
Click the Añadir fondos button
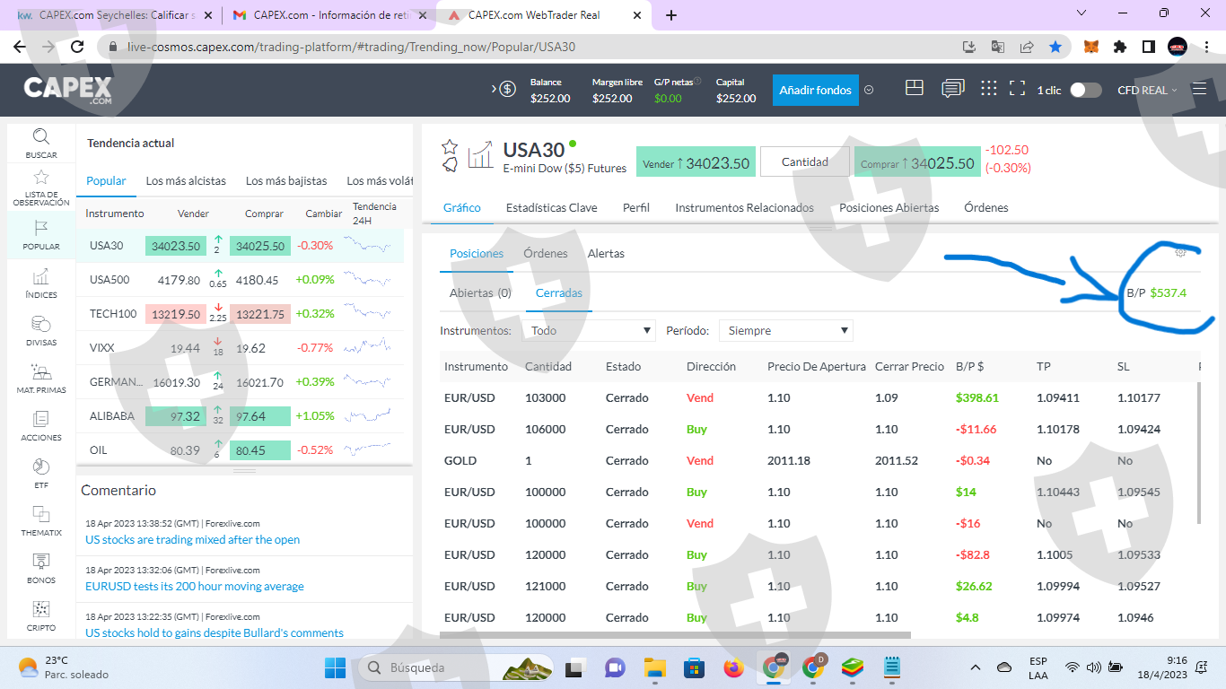(815, 90)
